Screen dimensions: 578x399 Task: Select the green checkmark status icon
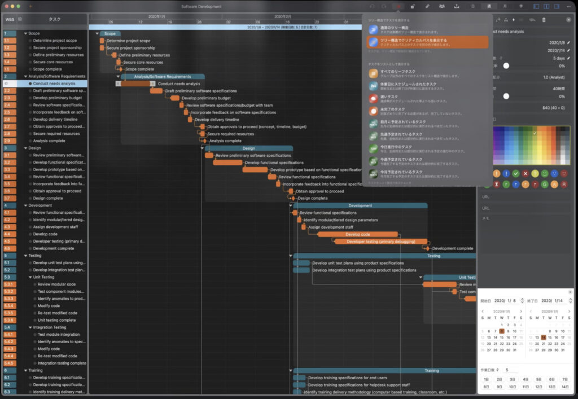pyautogui.click(x=516, y=173)
